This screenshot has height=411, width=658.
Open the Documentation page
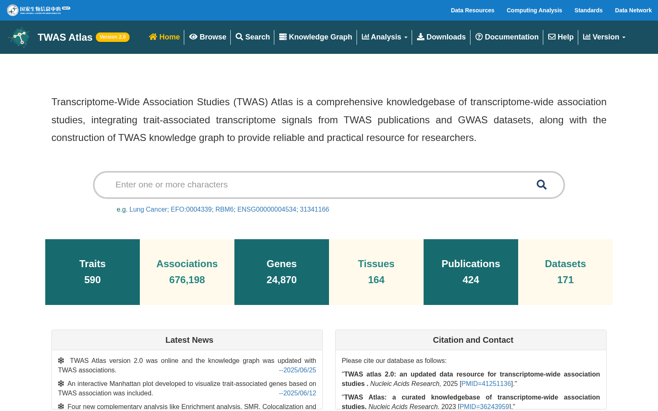(507, 37)
